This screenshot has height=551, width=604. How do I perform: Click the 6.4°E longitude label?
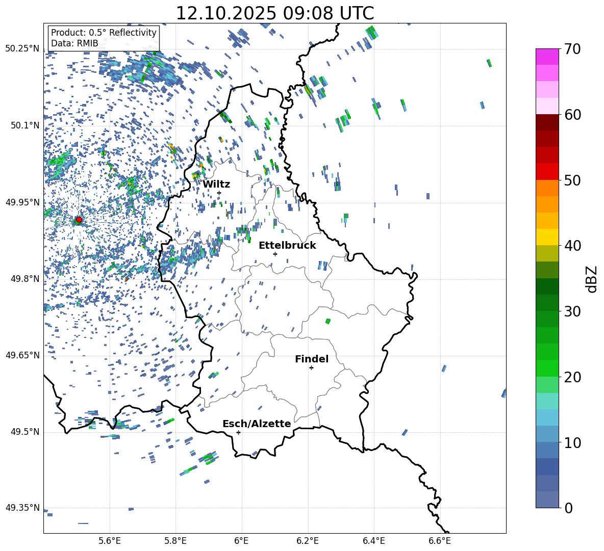[x=374, y=541]
